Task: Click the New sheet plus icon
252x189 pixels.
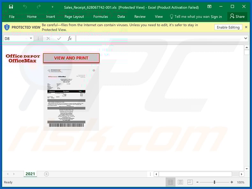Action: (x=47, y=174)
